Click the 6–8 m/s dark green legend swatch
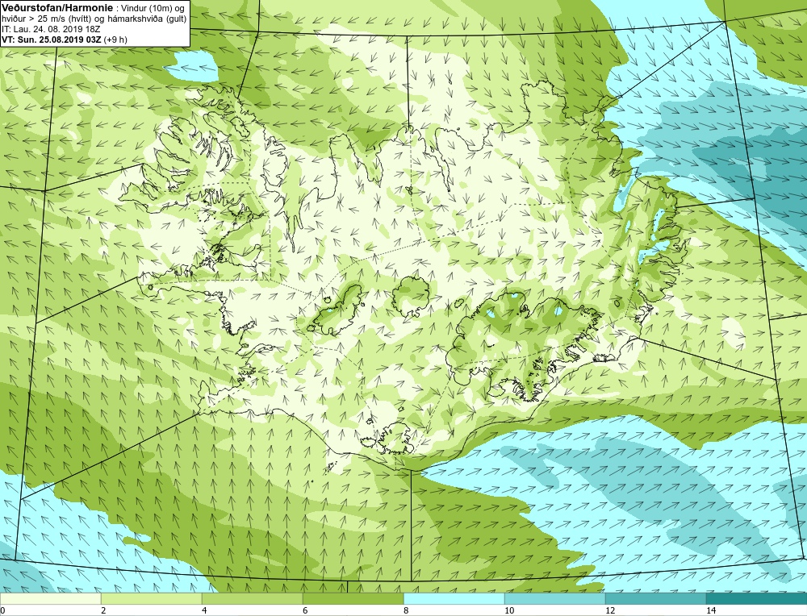The width and height of the screenshot is (807, 616). pos(353,599)
